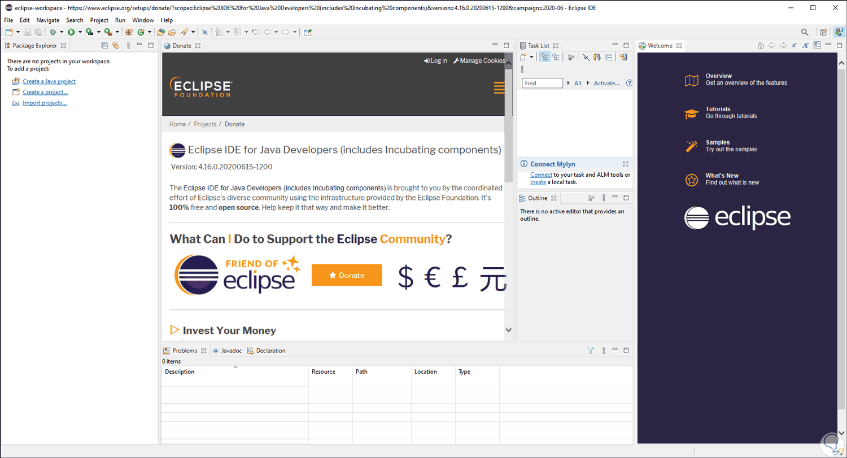Open the Run dropdown arrow
This screenshot has height=458, width=847.
(80, 32)
